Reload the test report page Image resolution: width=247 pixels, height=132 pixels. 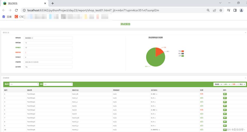tap(16, 10)
